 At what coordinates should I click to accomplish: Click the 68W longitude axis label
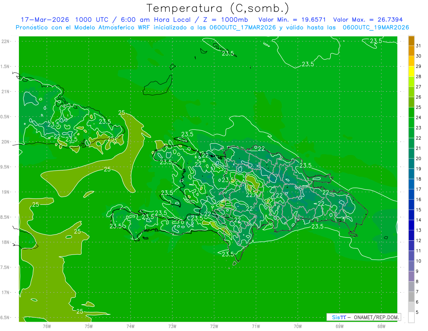tap(381, 326)
